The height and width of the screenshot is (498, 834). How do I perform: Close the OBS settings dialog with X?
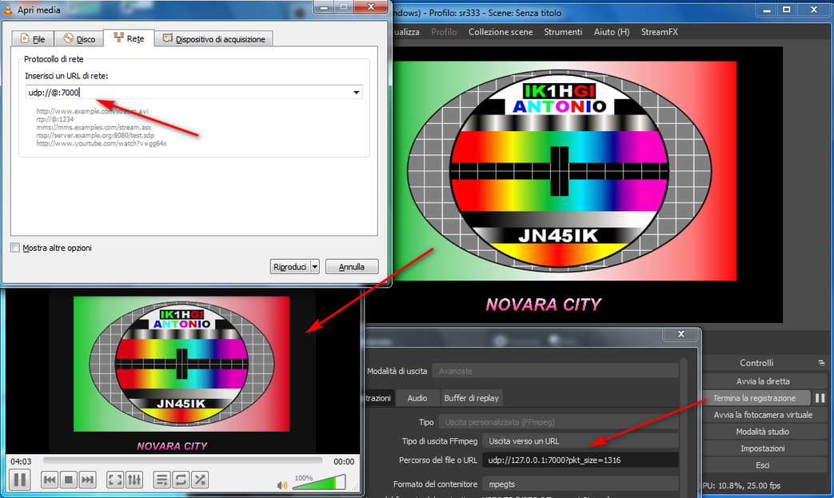pyautogui.click(x=680, y=334)
